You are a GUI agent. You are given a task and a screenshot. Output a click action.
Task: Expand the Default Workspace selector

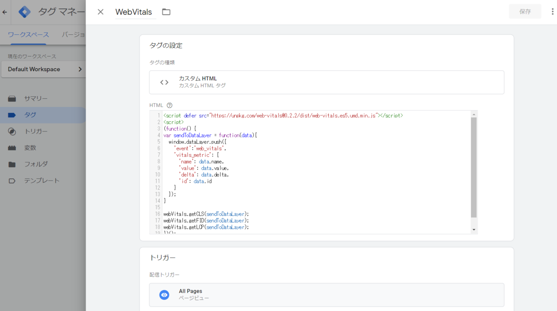point(45,69)
